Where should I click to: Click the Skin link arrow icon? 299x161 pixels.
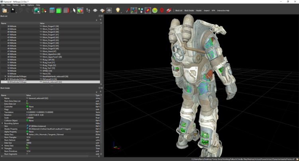coord(27,126)
